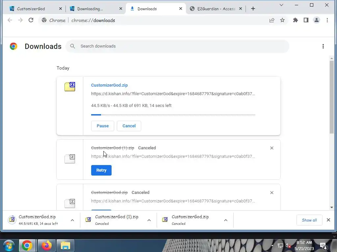
Task: Click the zip file icon of active download
Action: tap(70, 87)
